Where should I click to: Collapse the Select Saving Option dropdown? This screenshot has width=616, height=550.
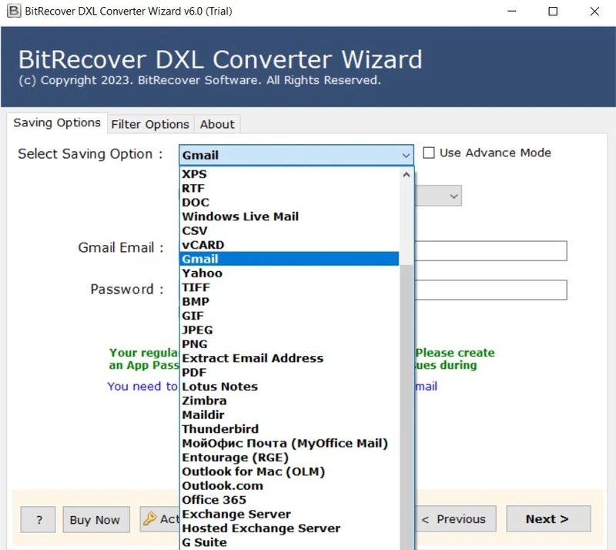tap(406, 156)
